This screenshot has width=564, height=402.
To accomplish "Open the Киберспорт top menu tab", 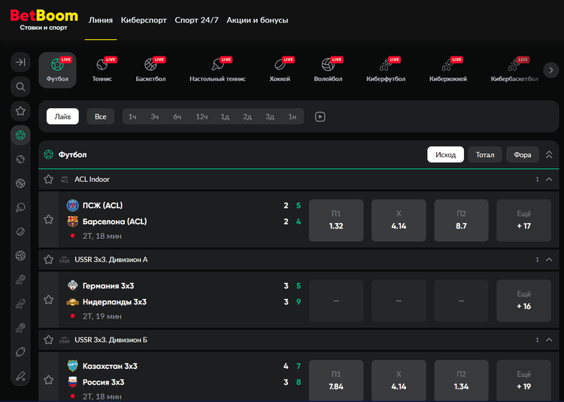I will [x=144, y=20].
